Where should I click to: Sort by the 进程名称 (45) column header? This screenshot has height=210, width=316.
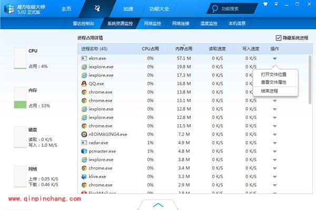[94, 49]
